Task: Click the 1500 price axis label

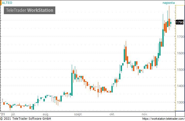Action: (181, 70)
